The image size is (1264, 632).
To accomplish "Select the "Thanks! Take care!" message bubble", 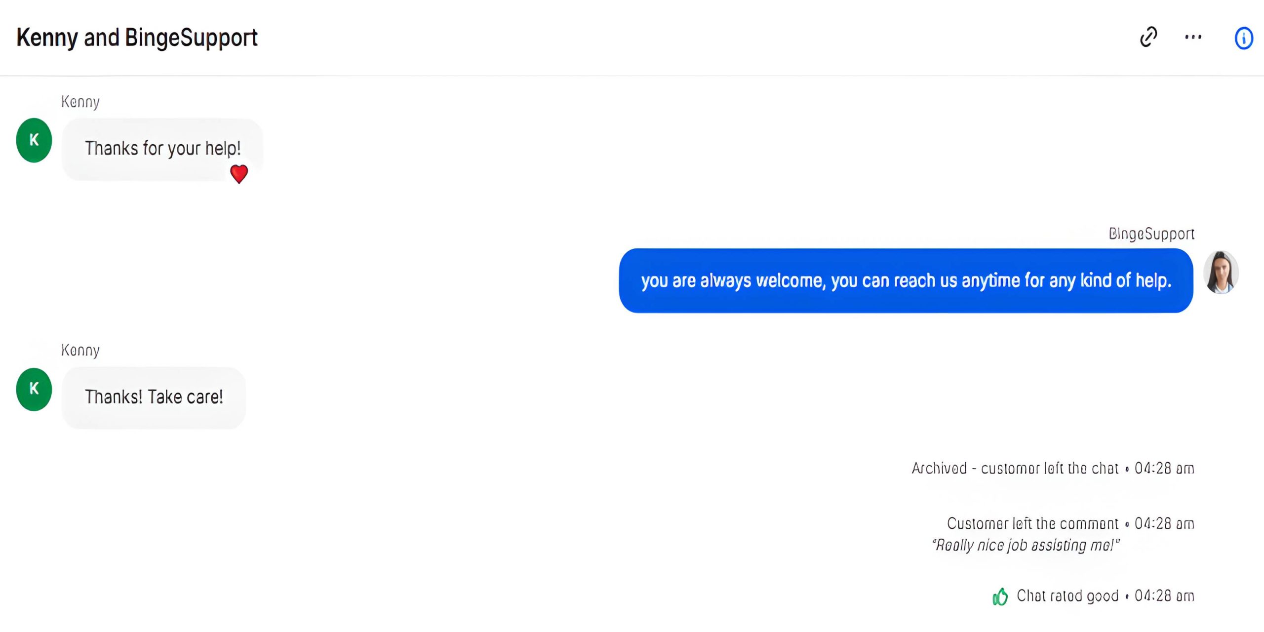I will click(154, 397).
